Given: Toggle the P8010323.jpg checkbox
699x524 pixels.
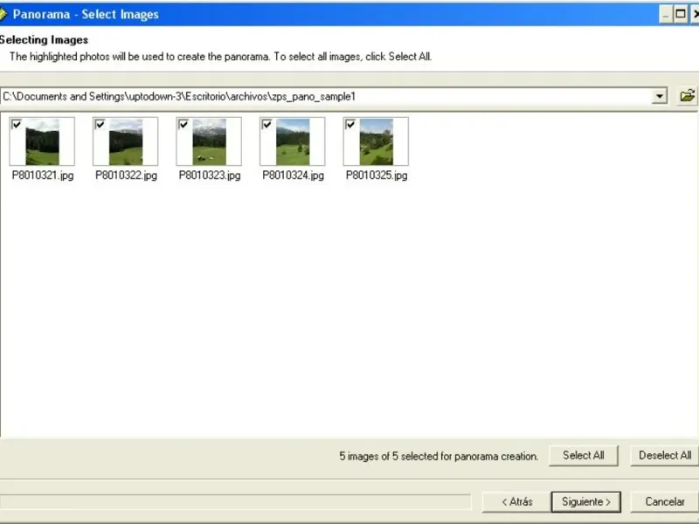Looking at the screenshot, I should (x=183, y=124).
